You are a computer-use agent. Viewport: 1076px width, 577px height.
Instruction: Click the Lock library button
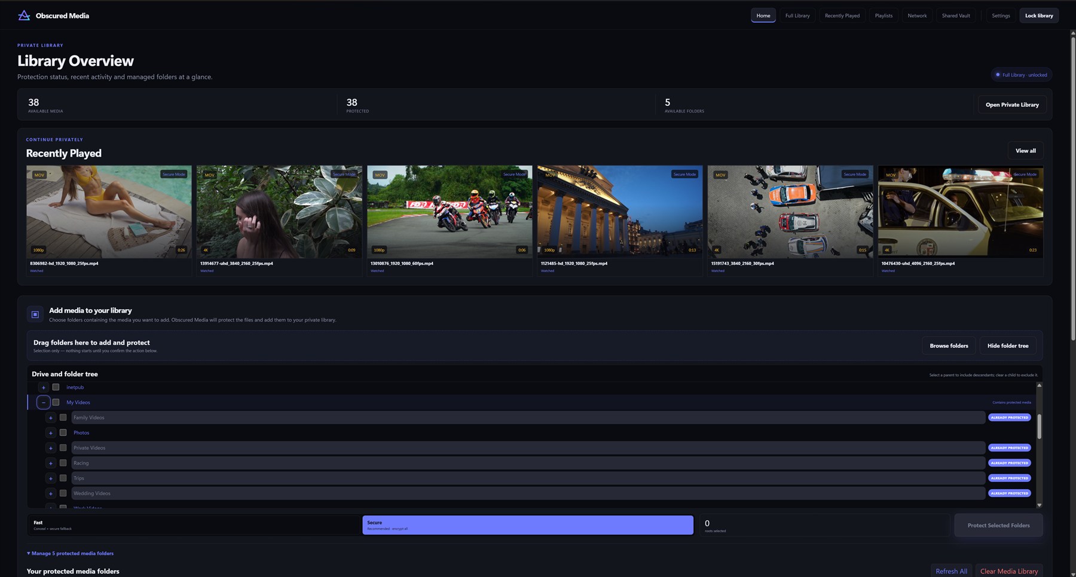pyautogui.click(x=1039, y=16)
